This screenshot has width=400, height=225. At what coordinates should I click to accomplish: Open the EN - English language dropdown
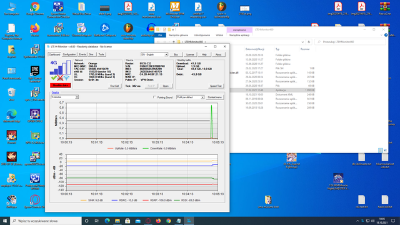point(154,54)
